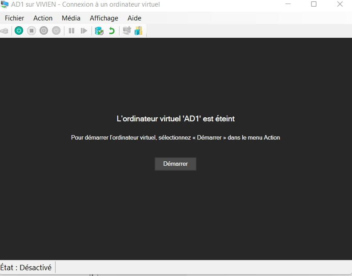Click the window's title bar app icon
Viewport: 352px width, 276px height.
click(4, 4)
